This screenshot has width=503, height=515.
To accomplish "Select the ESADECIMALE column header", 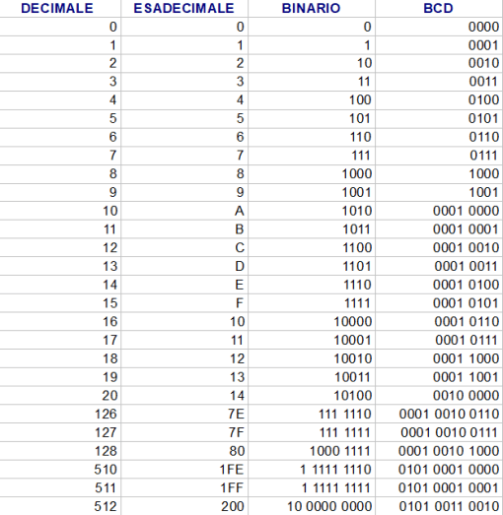I will pyautogui.click(x=184, y=8).
